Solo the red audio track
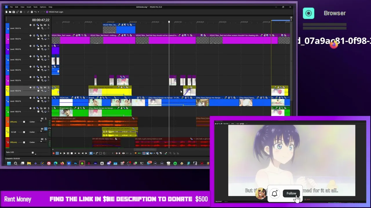This screenshot has height=208, width=371. 46,139
